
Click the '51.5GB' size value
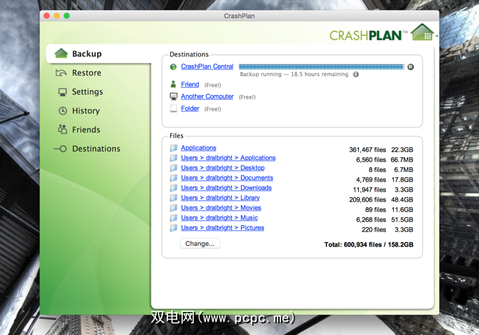click(x=402, y=220)
